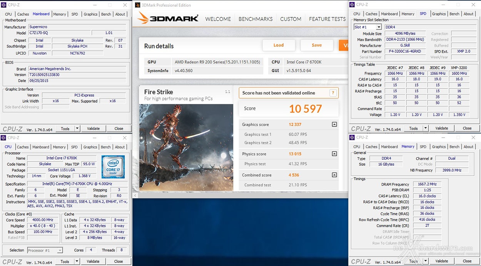Screen dimensions: 481x266
Task: Open Tools dropdown arrow in Mainboard CPU-Z window
Action: [77, 128]
